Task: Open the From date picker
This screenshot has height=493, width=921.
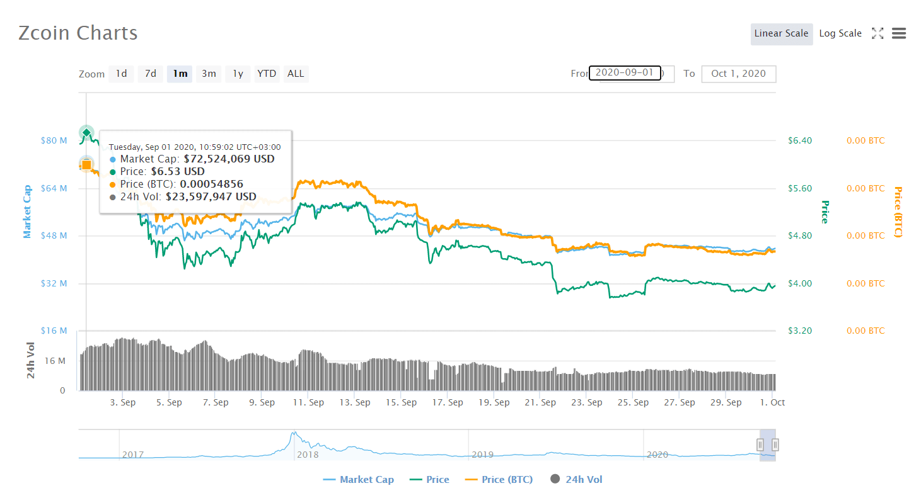Action: 625,73
